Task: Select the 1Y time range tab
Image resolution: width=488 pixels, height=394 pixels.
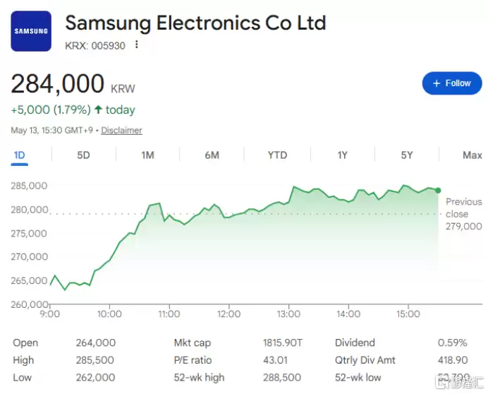Action: coord(342,155)
